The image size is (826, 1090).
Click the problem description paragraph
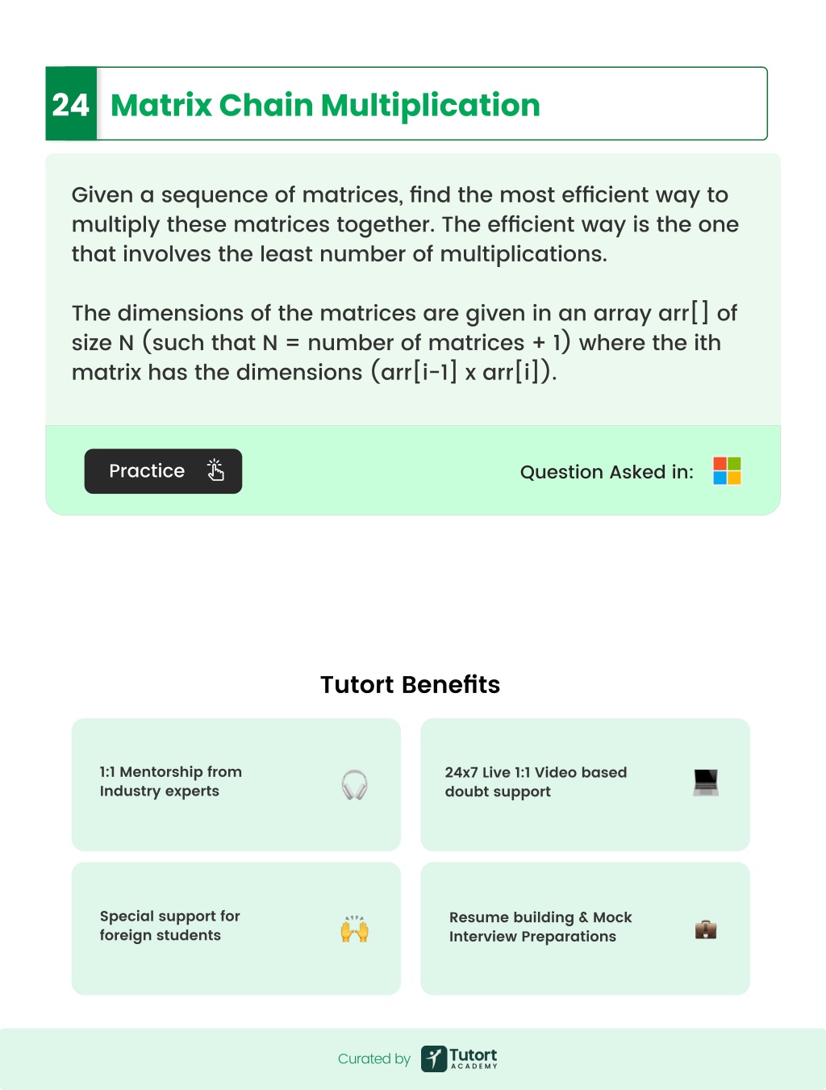(405, 224)
